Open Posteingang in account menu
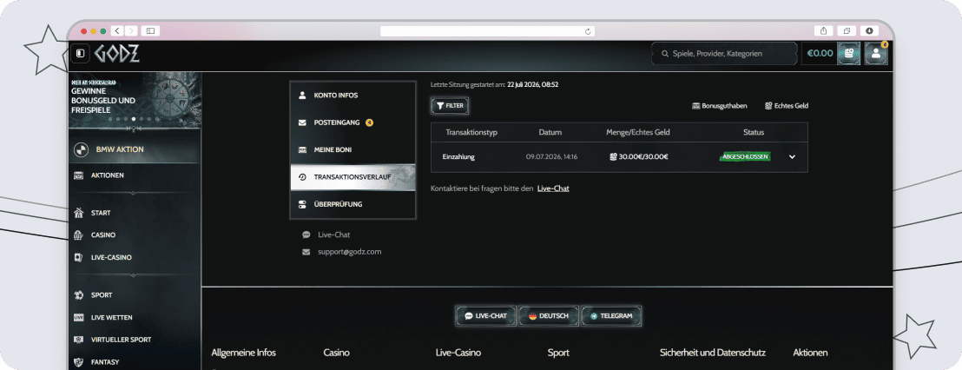The width and height of the screenshot is (962, 370). coord(353,122)
